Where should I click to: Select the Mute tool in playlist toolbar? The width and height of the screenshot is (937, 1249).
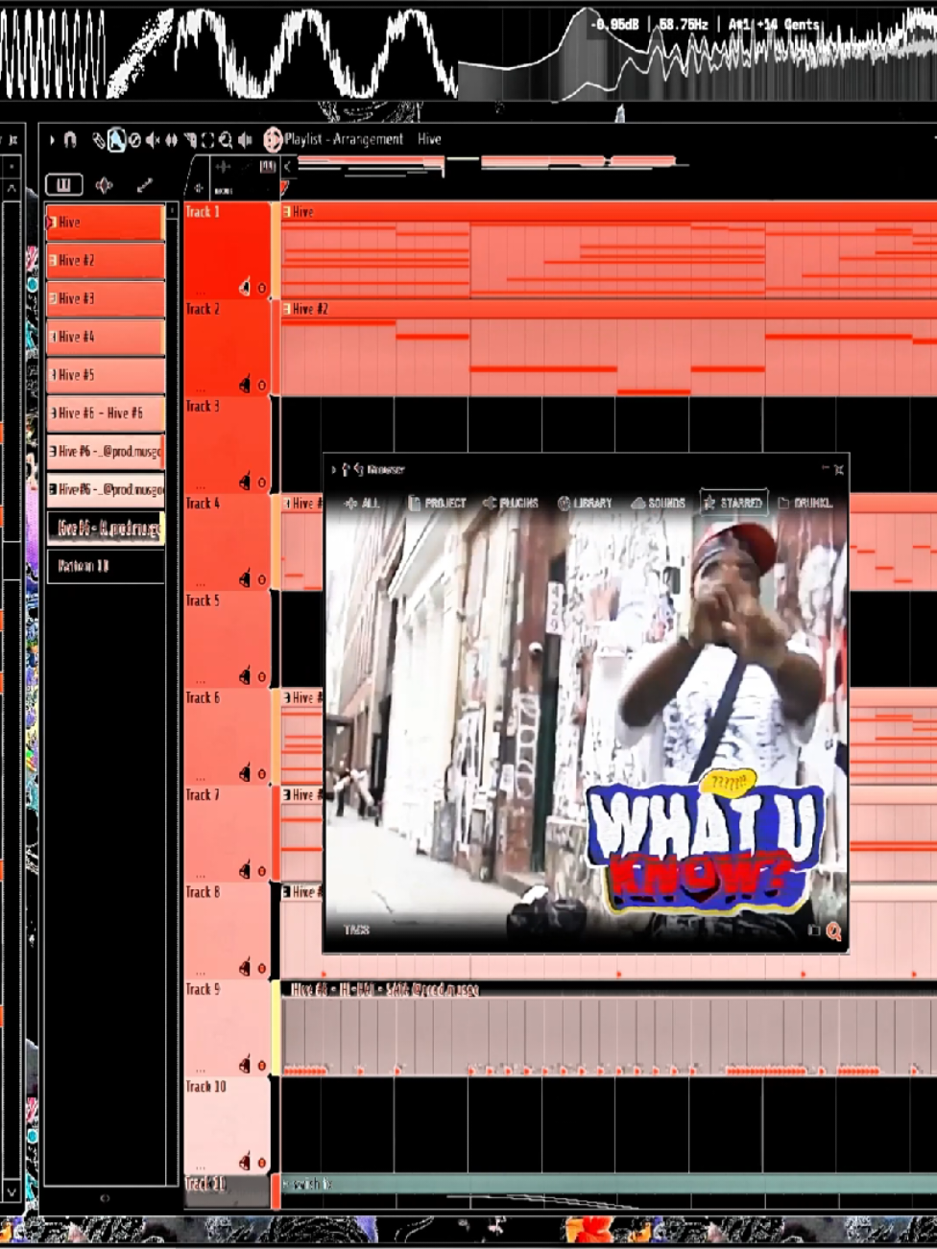[153, 140]
